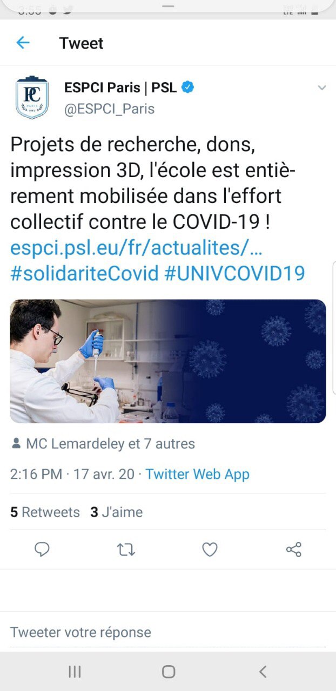Open Android recent apps button
336x691 pixels.
(x=75, y=672)
